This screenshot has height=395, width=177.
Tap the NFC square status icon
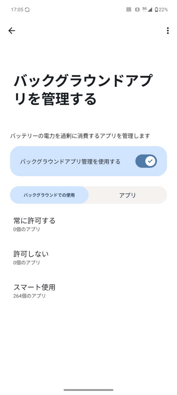(129, 10)
